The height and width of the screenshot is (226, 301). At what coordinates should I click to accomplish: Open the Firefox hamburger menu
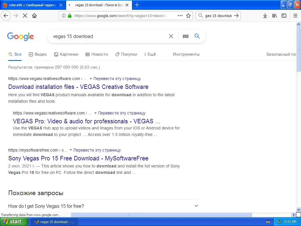coord(295,16)
